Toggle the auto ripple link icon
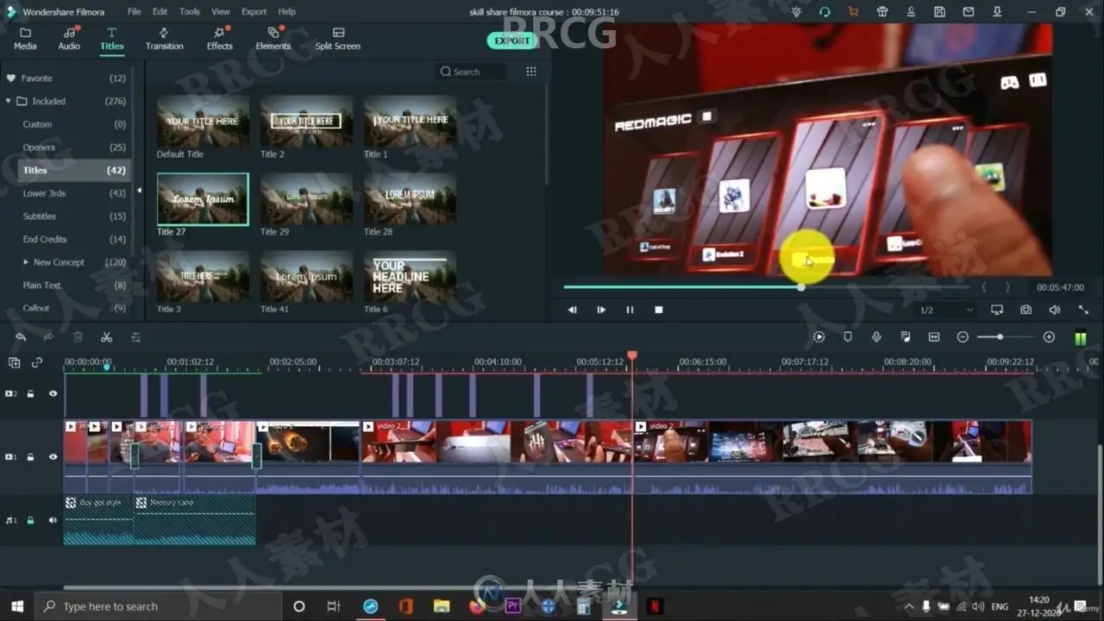Screen dimensions: 1104x621 click(x=37, y=363)
